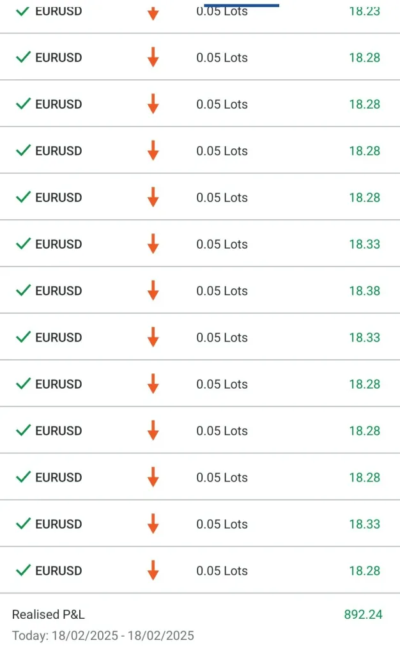Tap the orange sell arrow in the 18.23 row
The width and height of the screenshot is (400, 654).
click(153, 12)
